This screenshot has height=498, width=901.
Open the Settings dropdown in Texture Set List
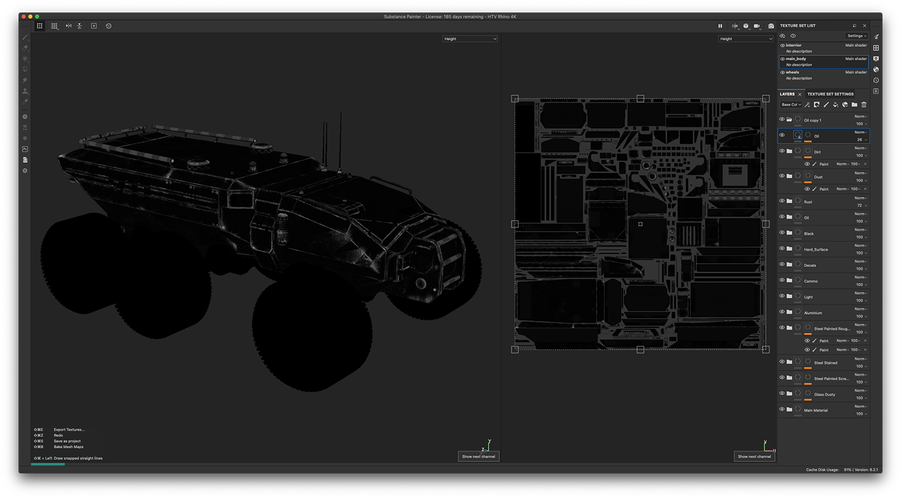(x=856, y=35)
